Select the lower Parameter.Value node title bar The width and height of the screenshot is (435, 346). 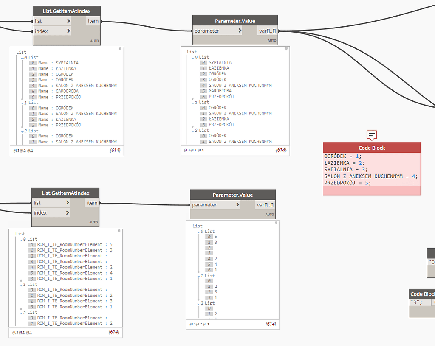(x=232, y=195)
